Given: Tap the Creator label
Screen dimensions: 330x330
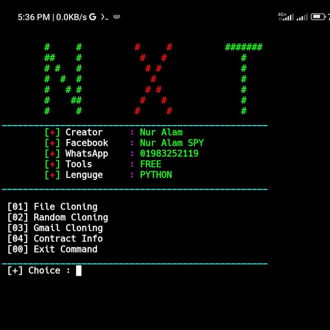Looking at the screenshot, I should coord(84,132).
